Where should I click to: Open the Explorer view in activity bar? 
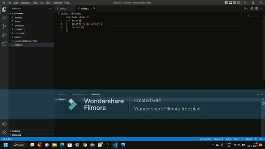[4, 9]
